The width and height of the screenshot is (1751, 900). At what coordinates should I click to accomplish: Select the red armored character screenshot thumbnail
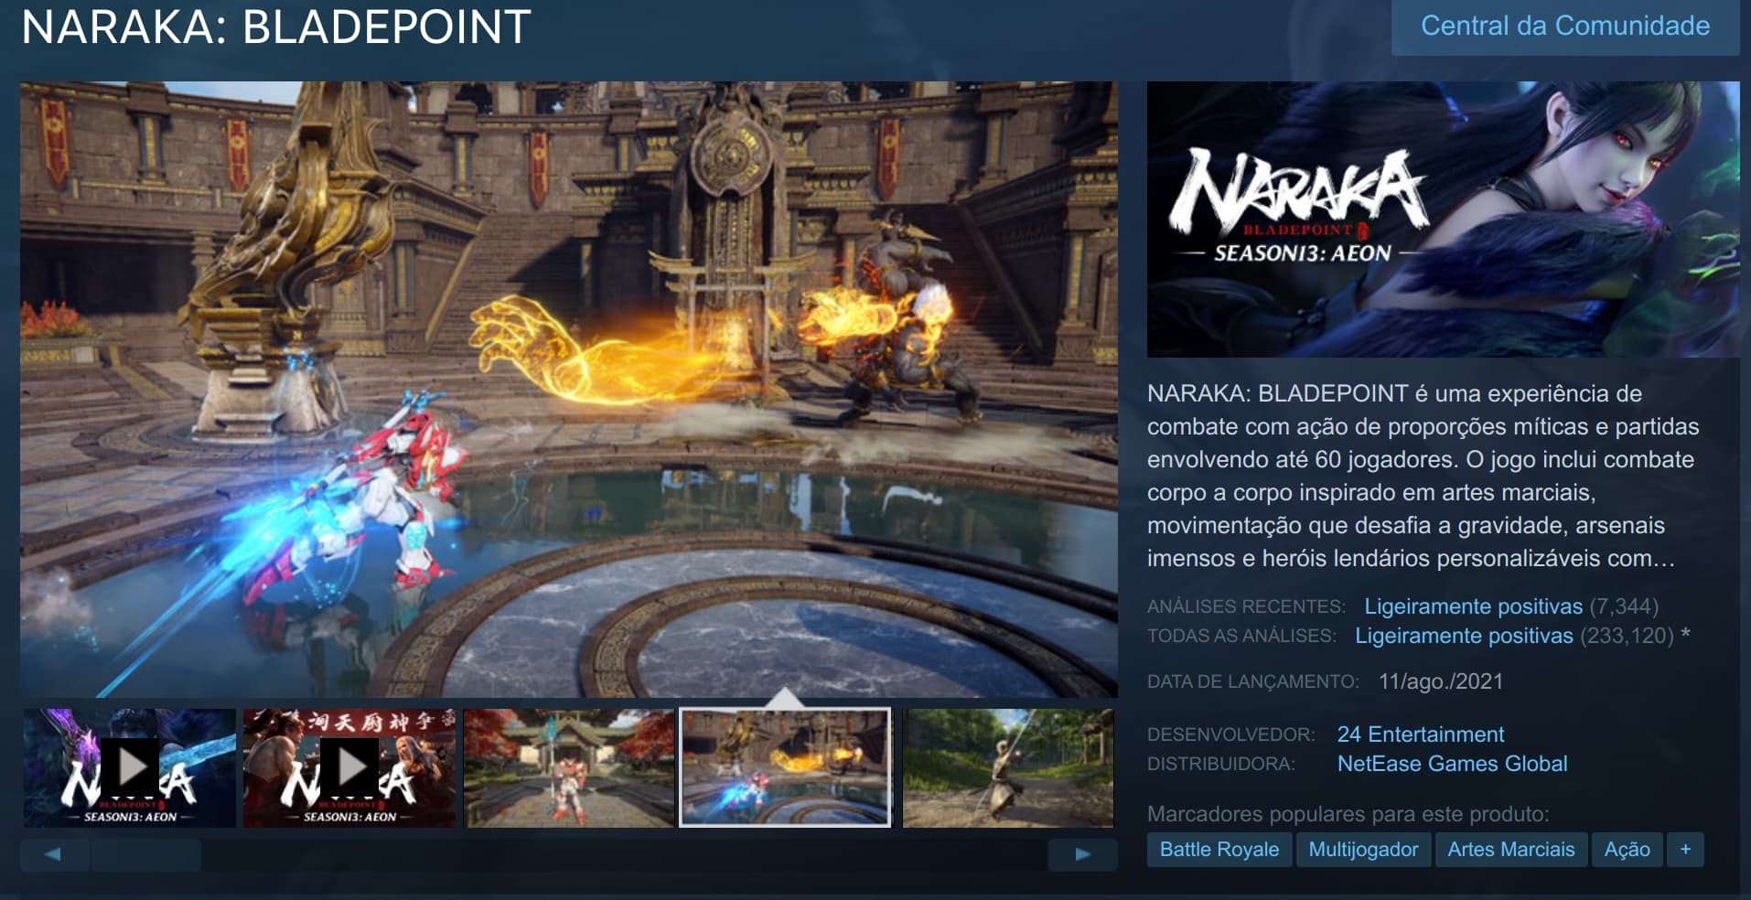[x=569, y=768]
